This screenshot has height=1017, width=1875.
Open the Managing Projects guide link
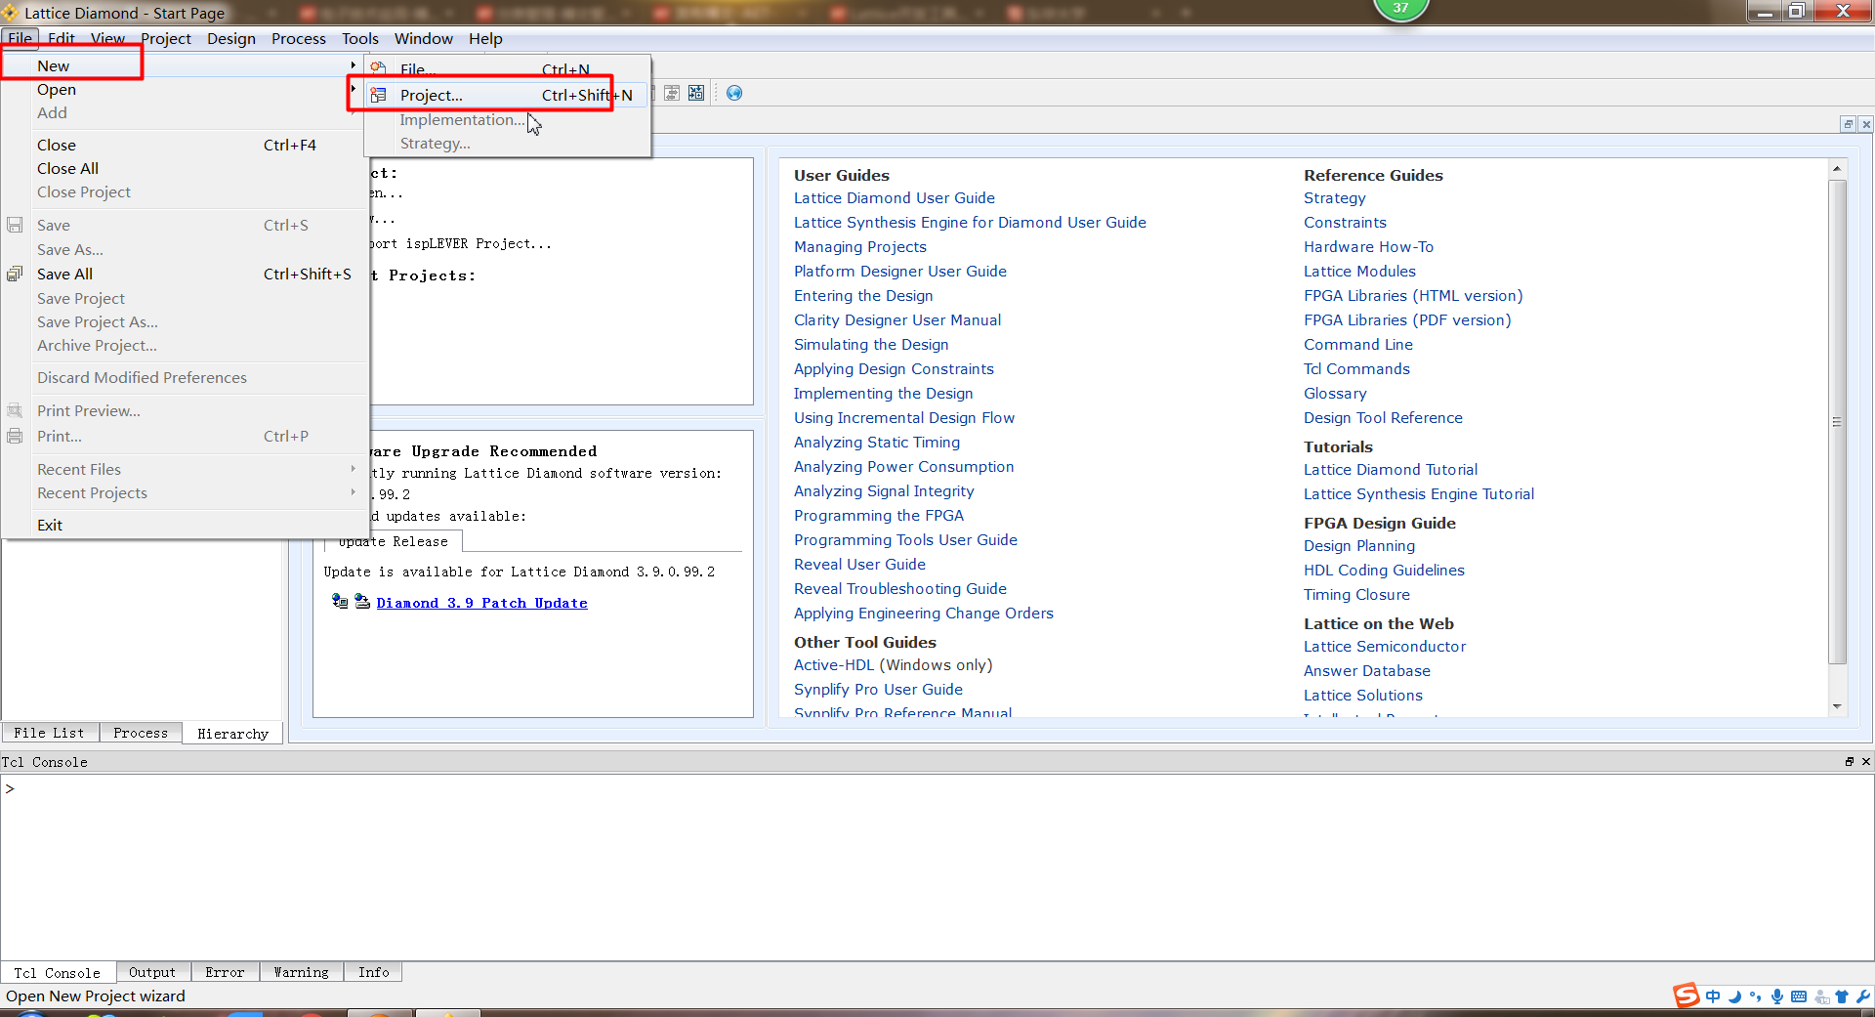[860, 246]
